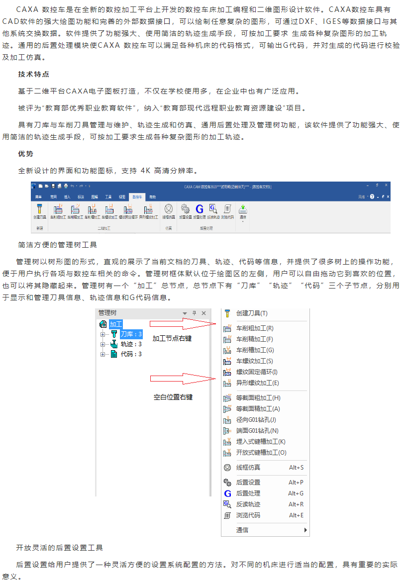The width and height of the screenshot is (405, 584).
Task: Open the 帮助 ribbon tab
Action: click(x=153, y=197)
